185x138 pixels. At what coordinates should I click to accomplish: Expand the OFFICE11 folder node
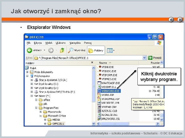(x=45, y=124)
